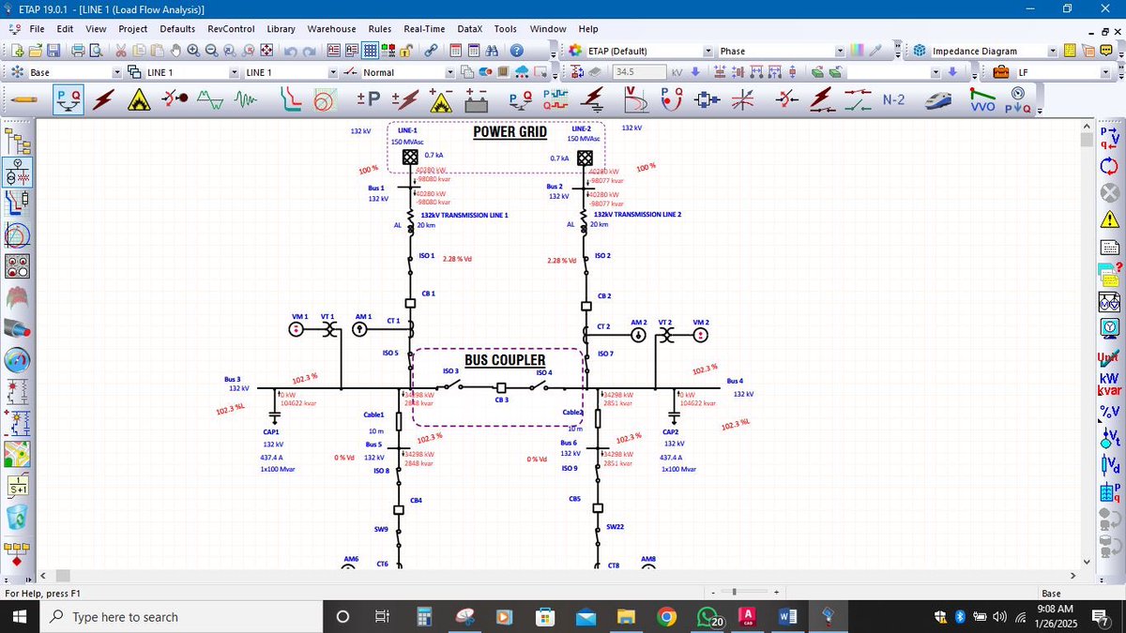Click the Zoom In magnifier button
Image resolution: width=1126 pixels, height=633 pixels.
[x=193, y=51]
